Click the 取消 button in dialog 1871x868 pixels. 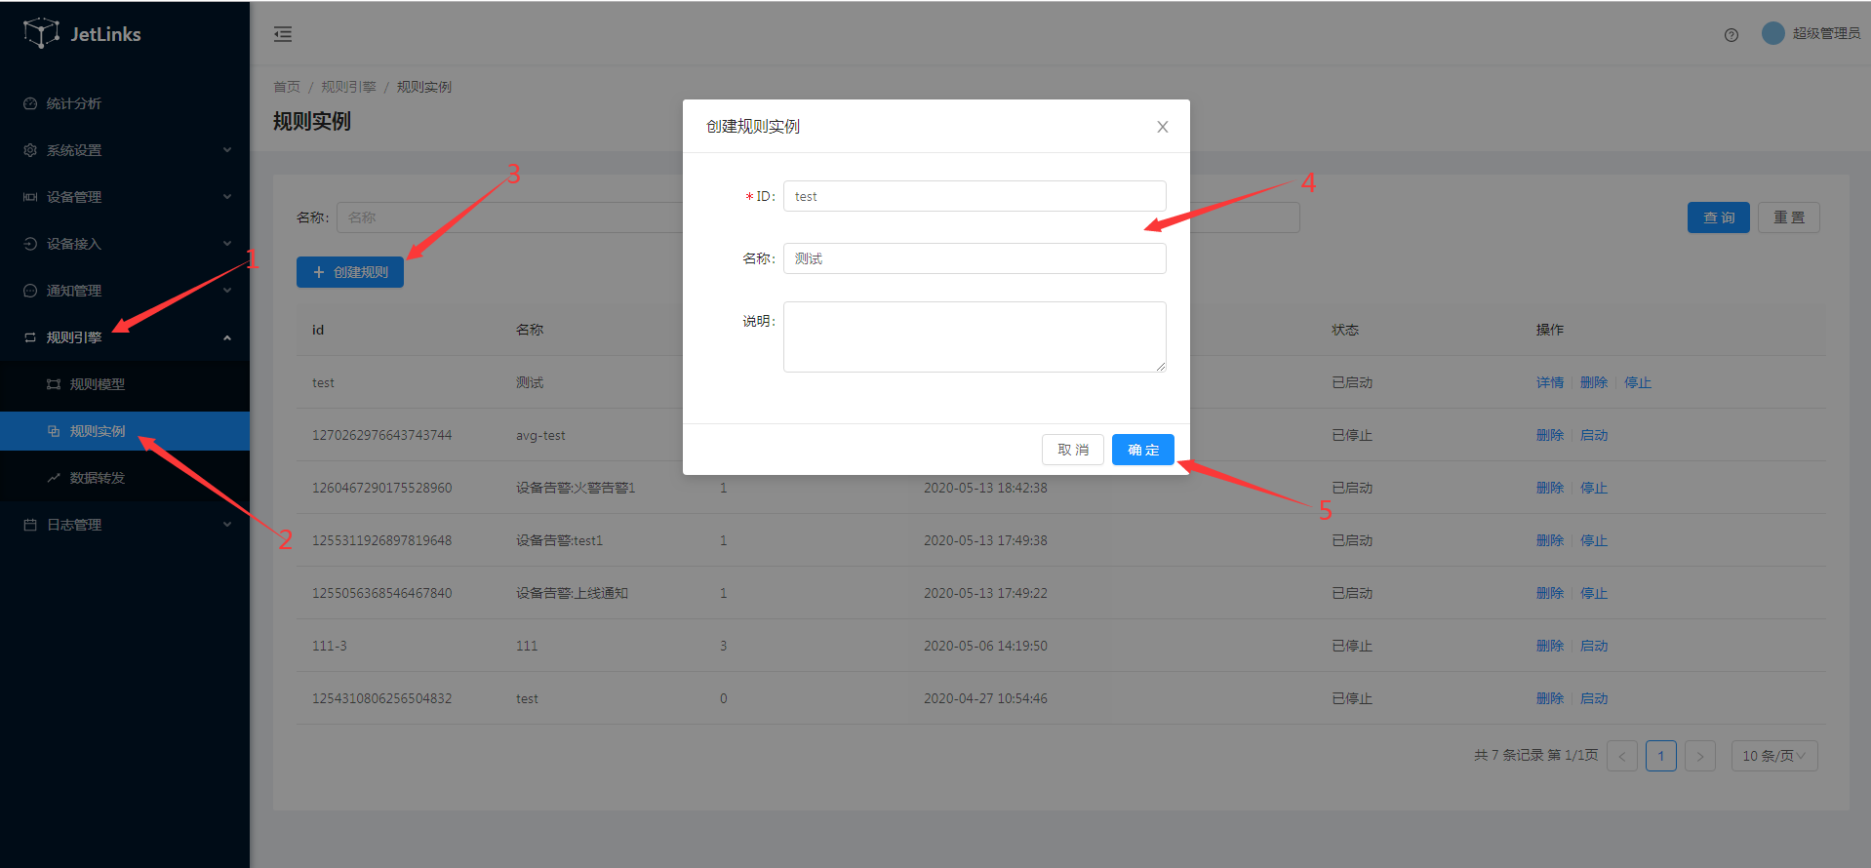[x=1072, y=450]
